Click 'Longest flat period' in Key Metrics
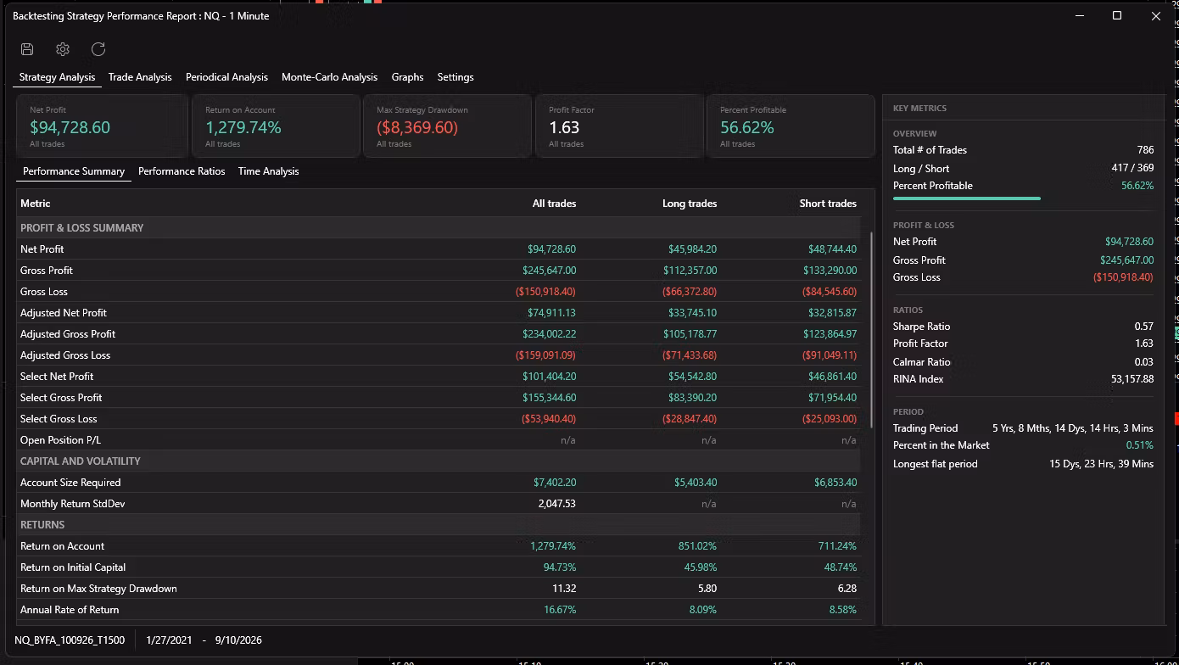This screenshot has height=665, width=1179. [x=935, y=464]
